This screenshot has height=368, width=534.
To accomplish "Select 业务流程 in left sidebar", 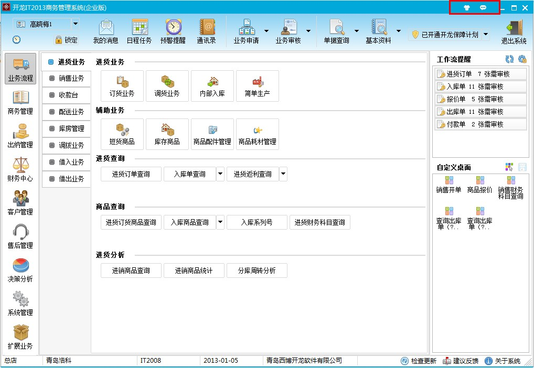I will pyautogui.click(x=20, y=69).
